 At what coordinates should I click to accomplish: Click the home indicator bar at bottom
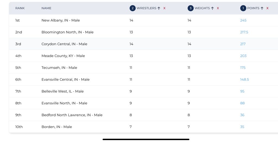pos(146,139)
